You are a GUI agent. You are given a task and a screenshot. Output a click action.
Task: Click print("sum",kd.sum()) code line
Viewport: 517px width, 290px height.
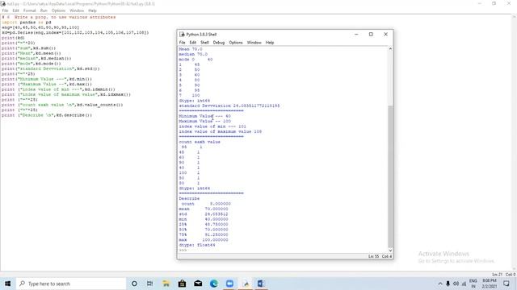(x=29, y=48)
